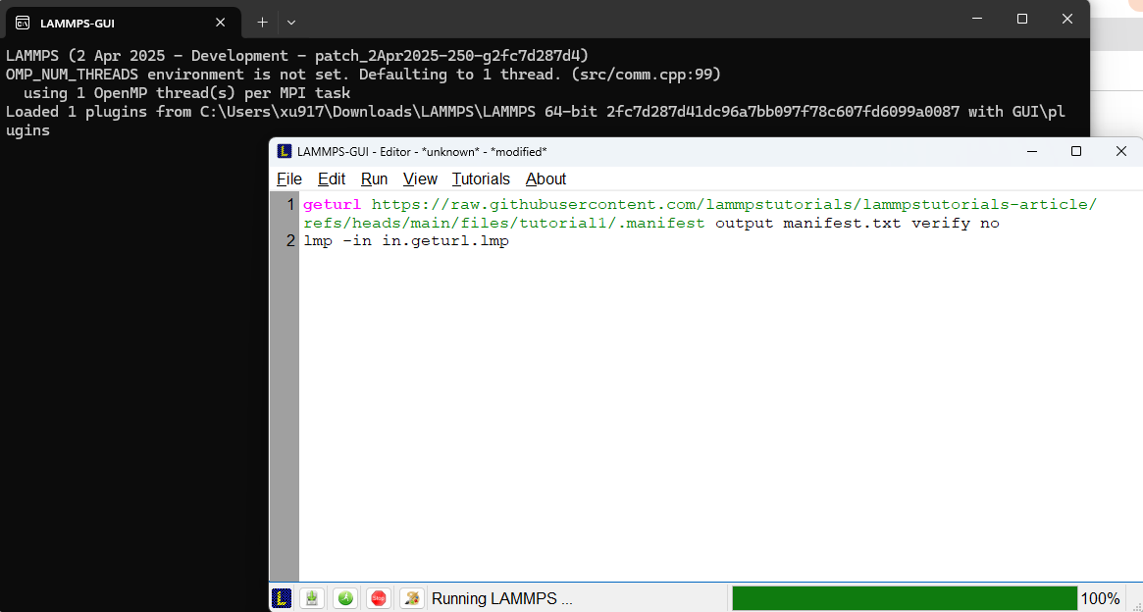Click the 100% progress label

pyautogui.click(x=1100, y=599)
